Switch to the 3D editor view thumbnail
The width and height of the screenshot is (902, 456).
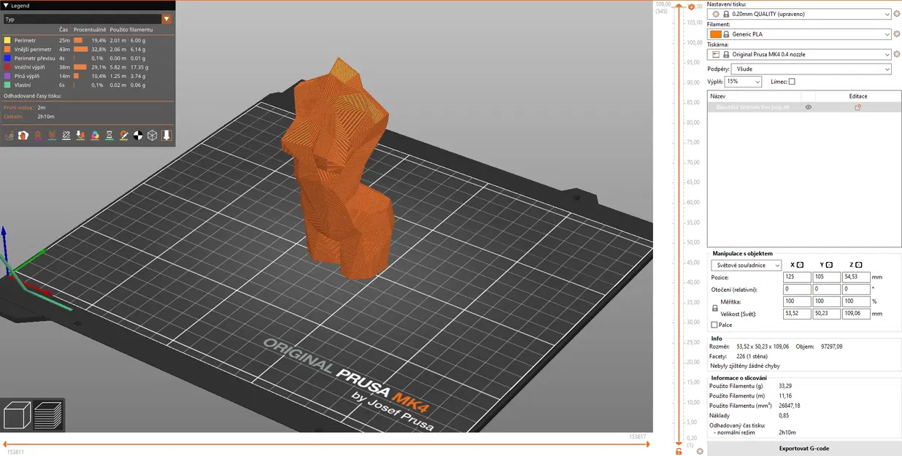coord(18,414)
